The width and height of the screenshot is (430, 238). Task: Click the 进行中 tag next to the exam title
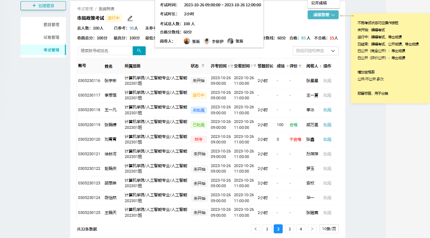click(114, 18)
